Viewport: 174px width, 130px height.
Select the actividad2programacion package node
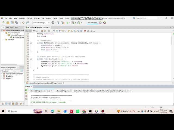coord(17,35)
